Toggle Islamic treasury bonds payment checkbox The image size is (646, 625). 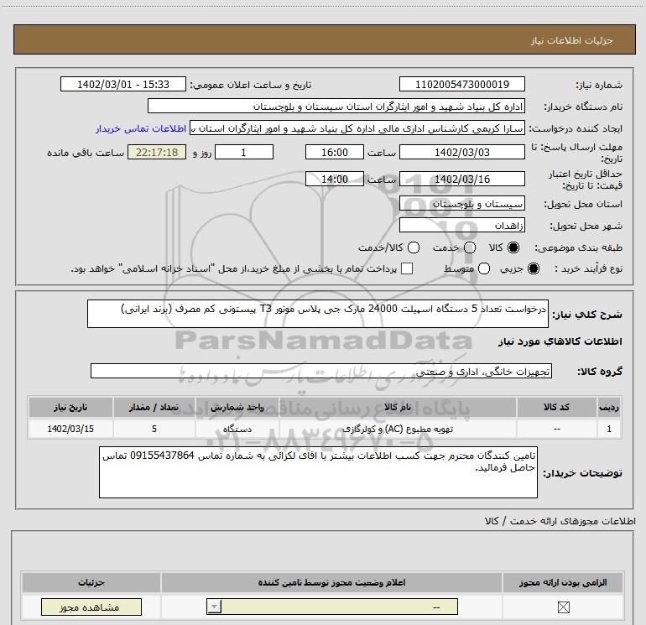[x=407, y=268]
